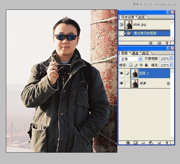Create a new layer group with folder icon
This screenshot has height=164, width=180.
[143, 142]
